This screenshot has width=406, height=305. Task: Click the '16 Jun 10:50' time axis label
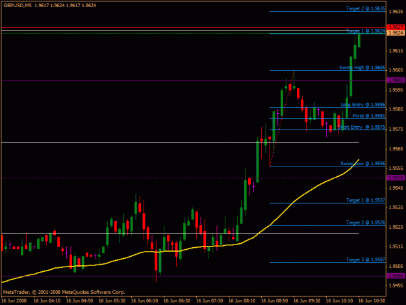coord(372,301)
